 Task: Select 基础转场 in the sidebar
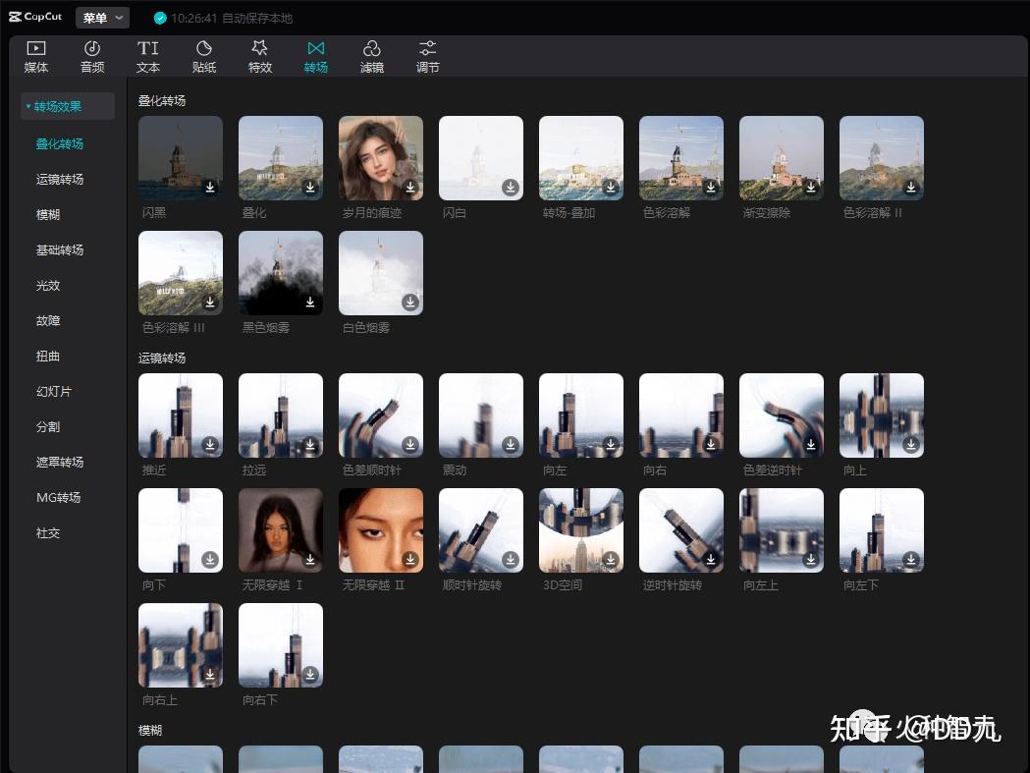59,250
